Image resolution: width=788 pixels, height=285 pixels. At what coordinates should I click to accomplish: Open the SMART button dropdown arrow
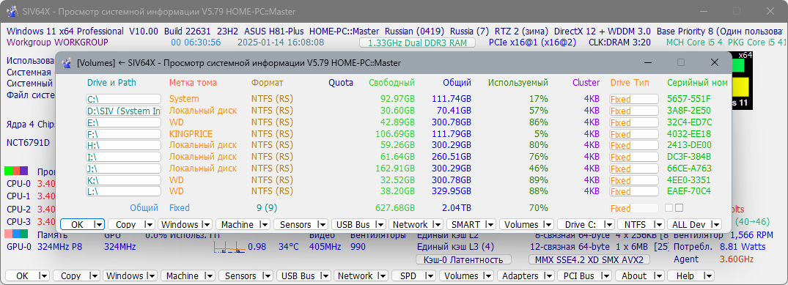point(490,225)
